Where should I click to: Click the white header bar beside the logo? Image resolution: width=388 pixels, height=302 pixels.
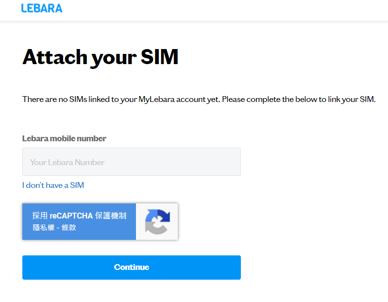[x=223, y=10]
